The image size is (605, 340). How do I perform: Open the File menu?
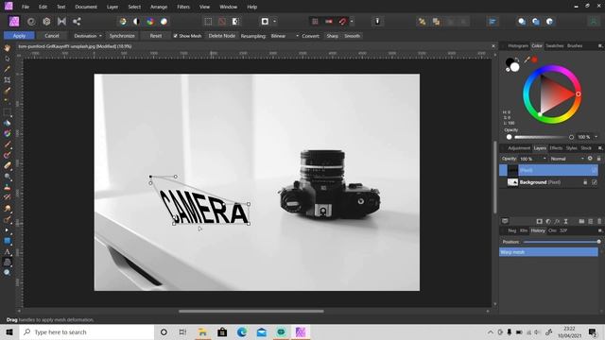click(26, 7)
